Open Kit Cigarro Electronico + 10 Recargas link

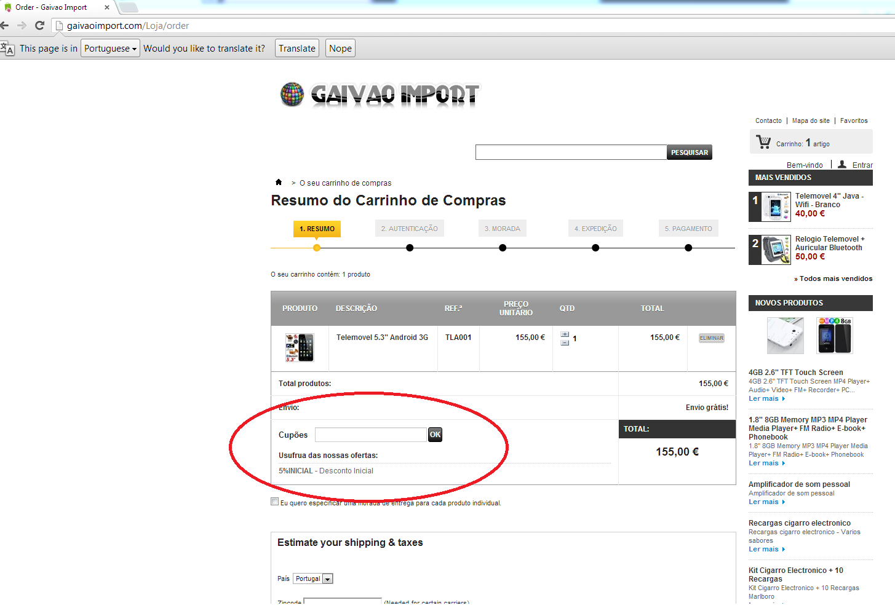coord(796,575)
